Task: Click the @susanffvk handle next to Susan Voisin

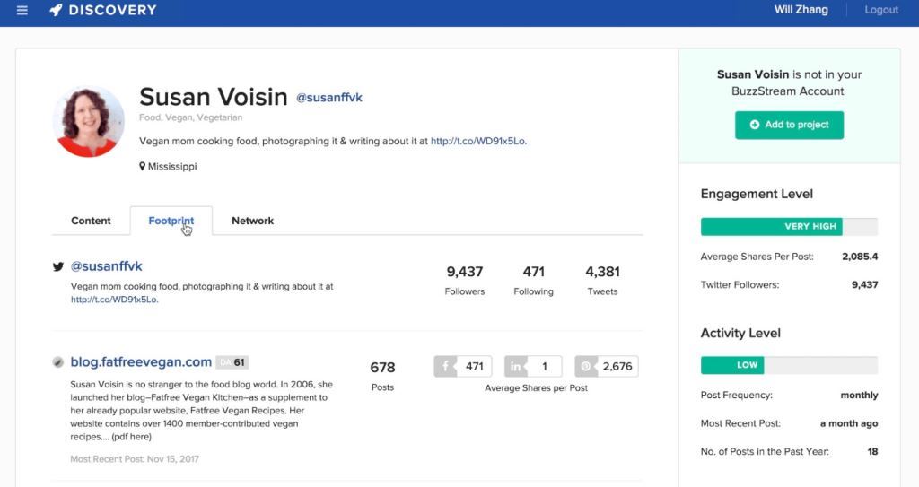Action: [x=329, y=98]
